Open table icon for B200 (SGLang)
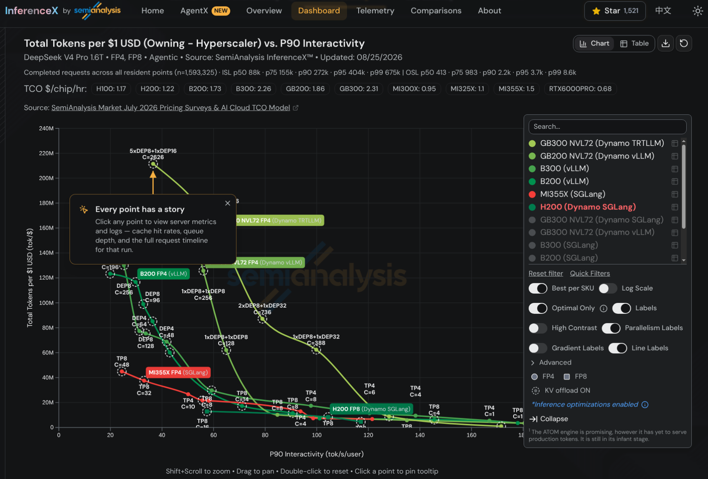708x479 pixels. click(675, 258)
